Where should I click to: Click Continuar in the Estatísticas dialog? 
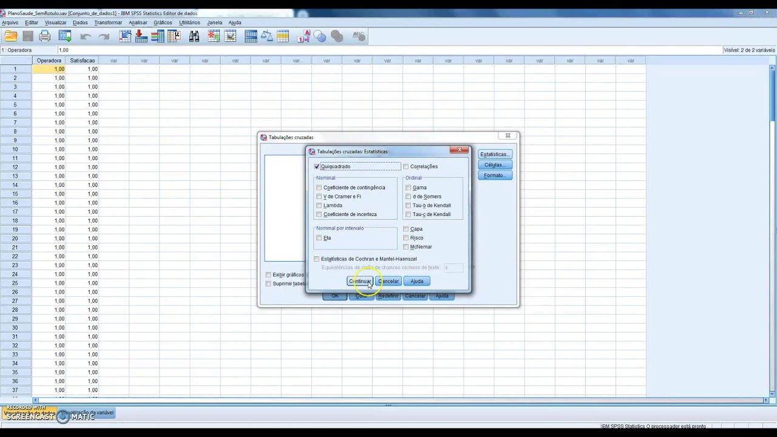360,281
